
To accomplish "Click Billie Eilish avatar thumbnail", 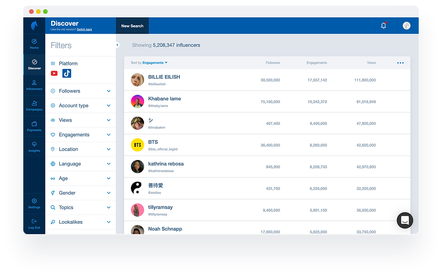I will pyautogui.click(x=137, y=80).
